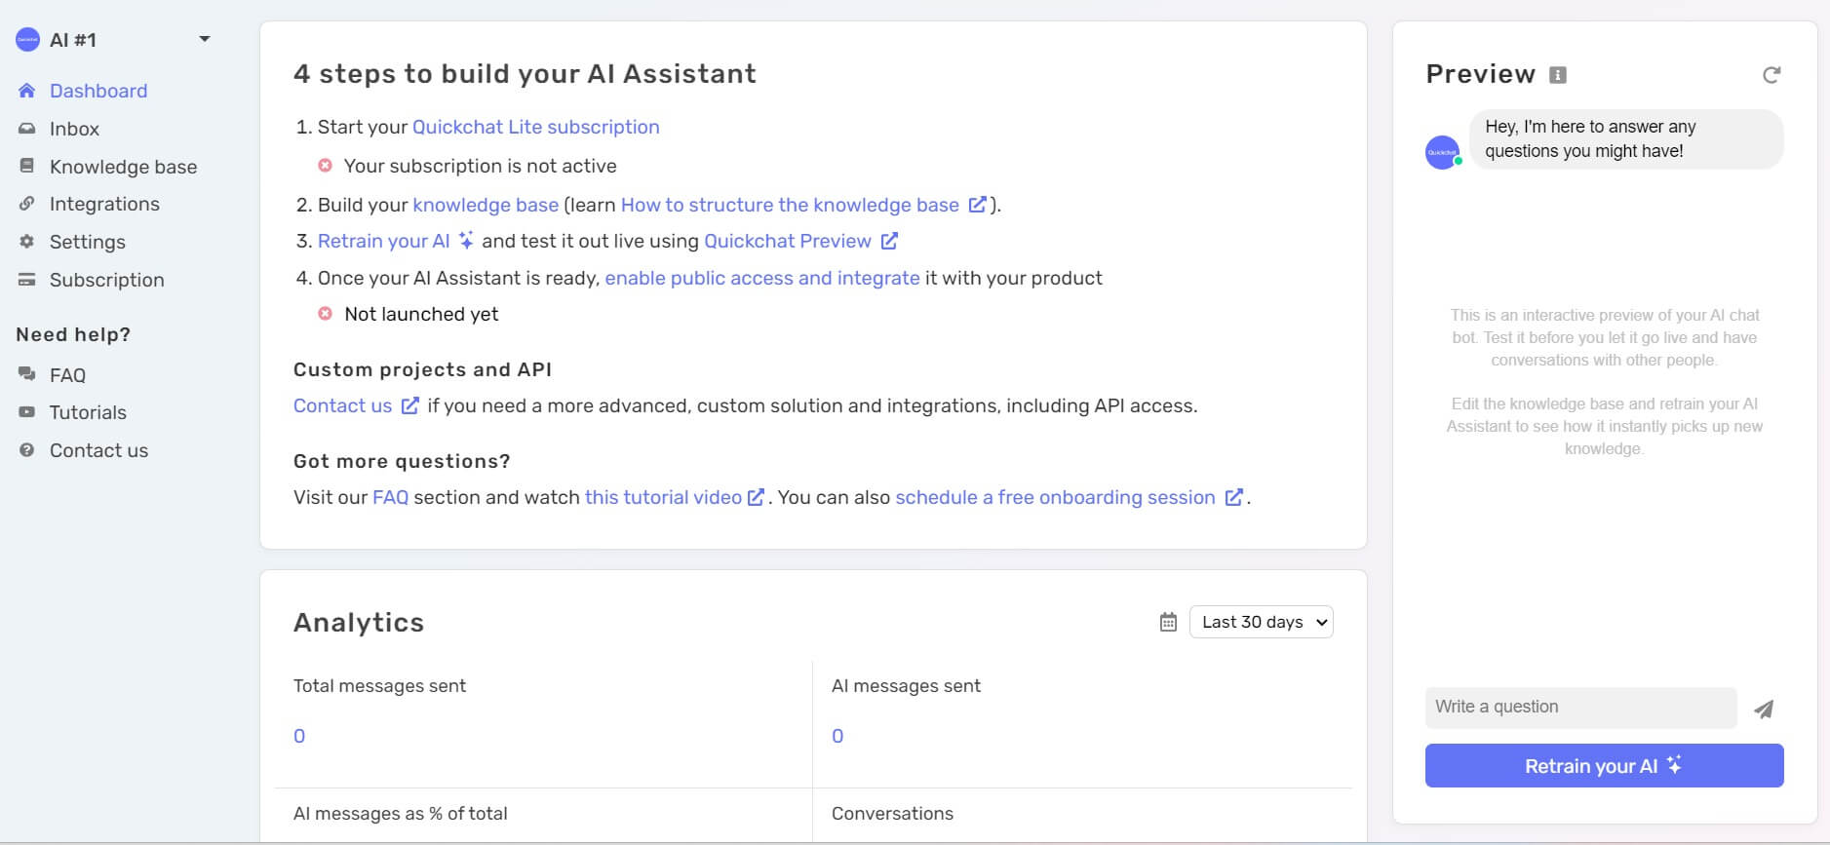Click the Not launched yet status icon
The image size is (1830, 845).
[326, 314]
